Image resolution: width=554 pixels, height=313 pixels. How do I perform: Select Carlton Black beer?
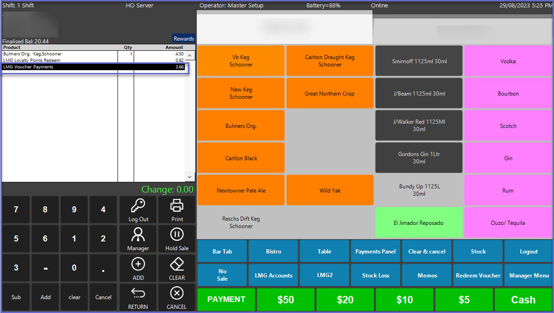[x=241, y=158]
